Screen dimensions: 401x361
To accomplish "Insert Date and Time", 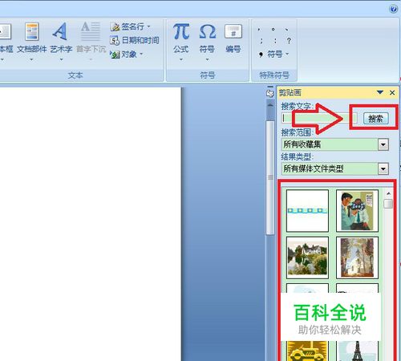I will pos(135,40).
